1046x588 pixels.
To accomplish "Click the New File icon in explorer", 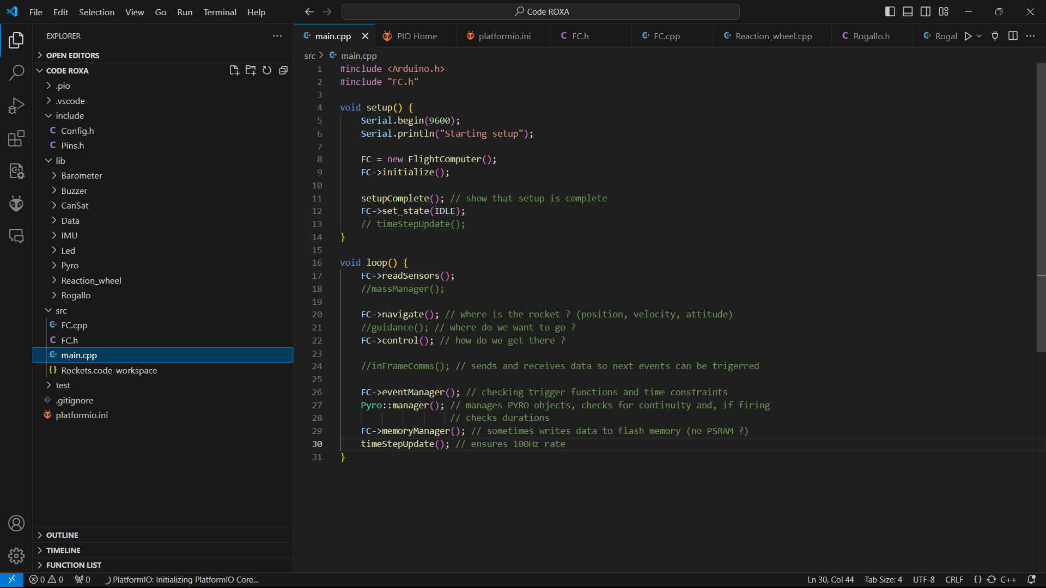I will click(234, 70).
